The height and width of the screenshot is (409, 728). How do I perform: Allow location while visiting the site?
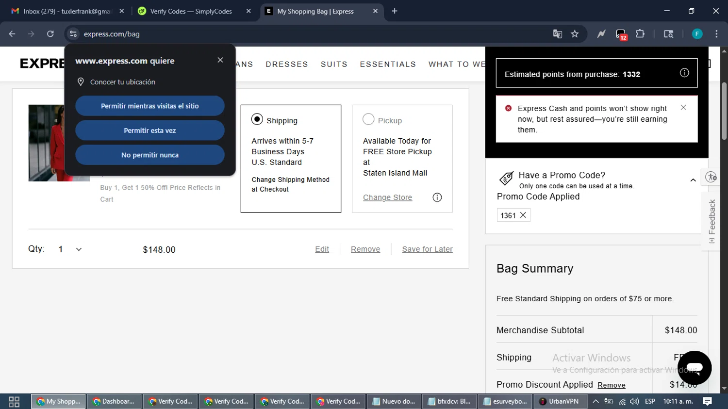point(150,106)
